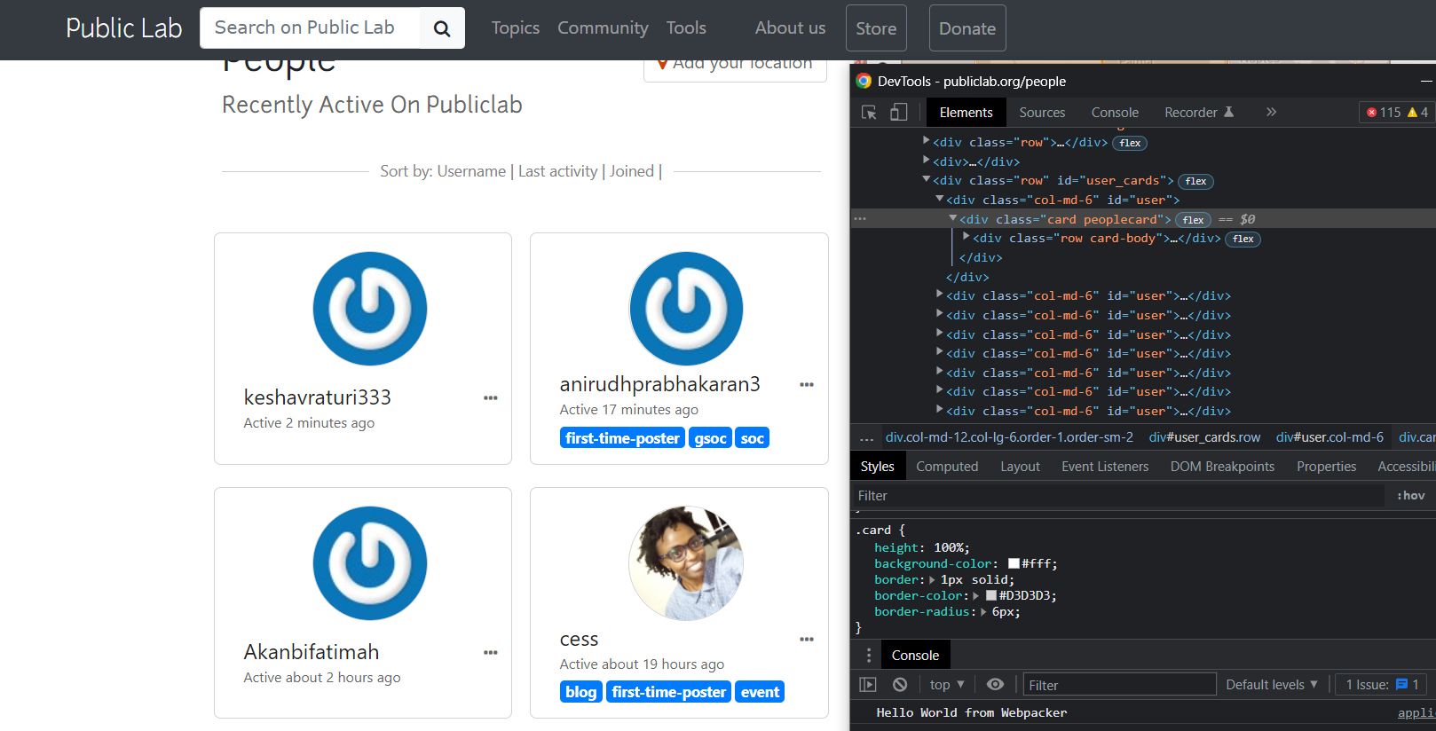The height and width of the screenshot is (731, 1436).
Task: Click the console Filter input
Action: tap(1119, 685)
